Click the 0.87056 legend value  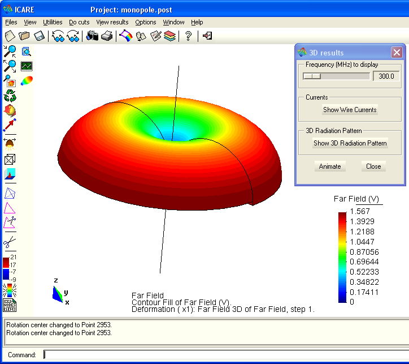click(x=364, y=252)
